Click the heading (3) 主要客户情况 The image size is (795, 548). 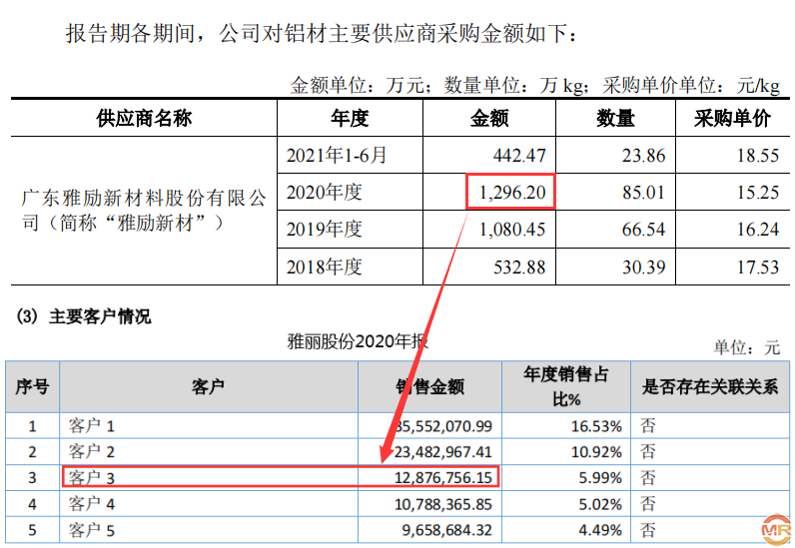[x=83, y=316]
